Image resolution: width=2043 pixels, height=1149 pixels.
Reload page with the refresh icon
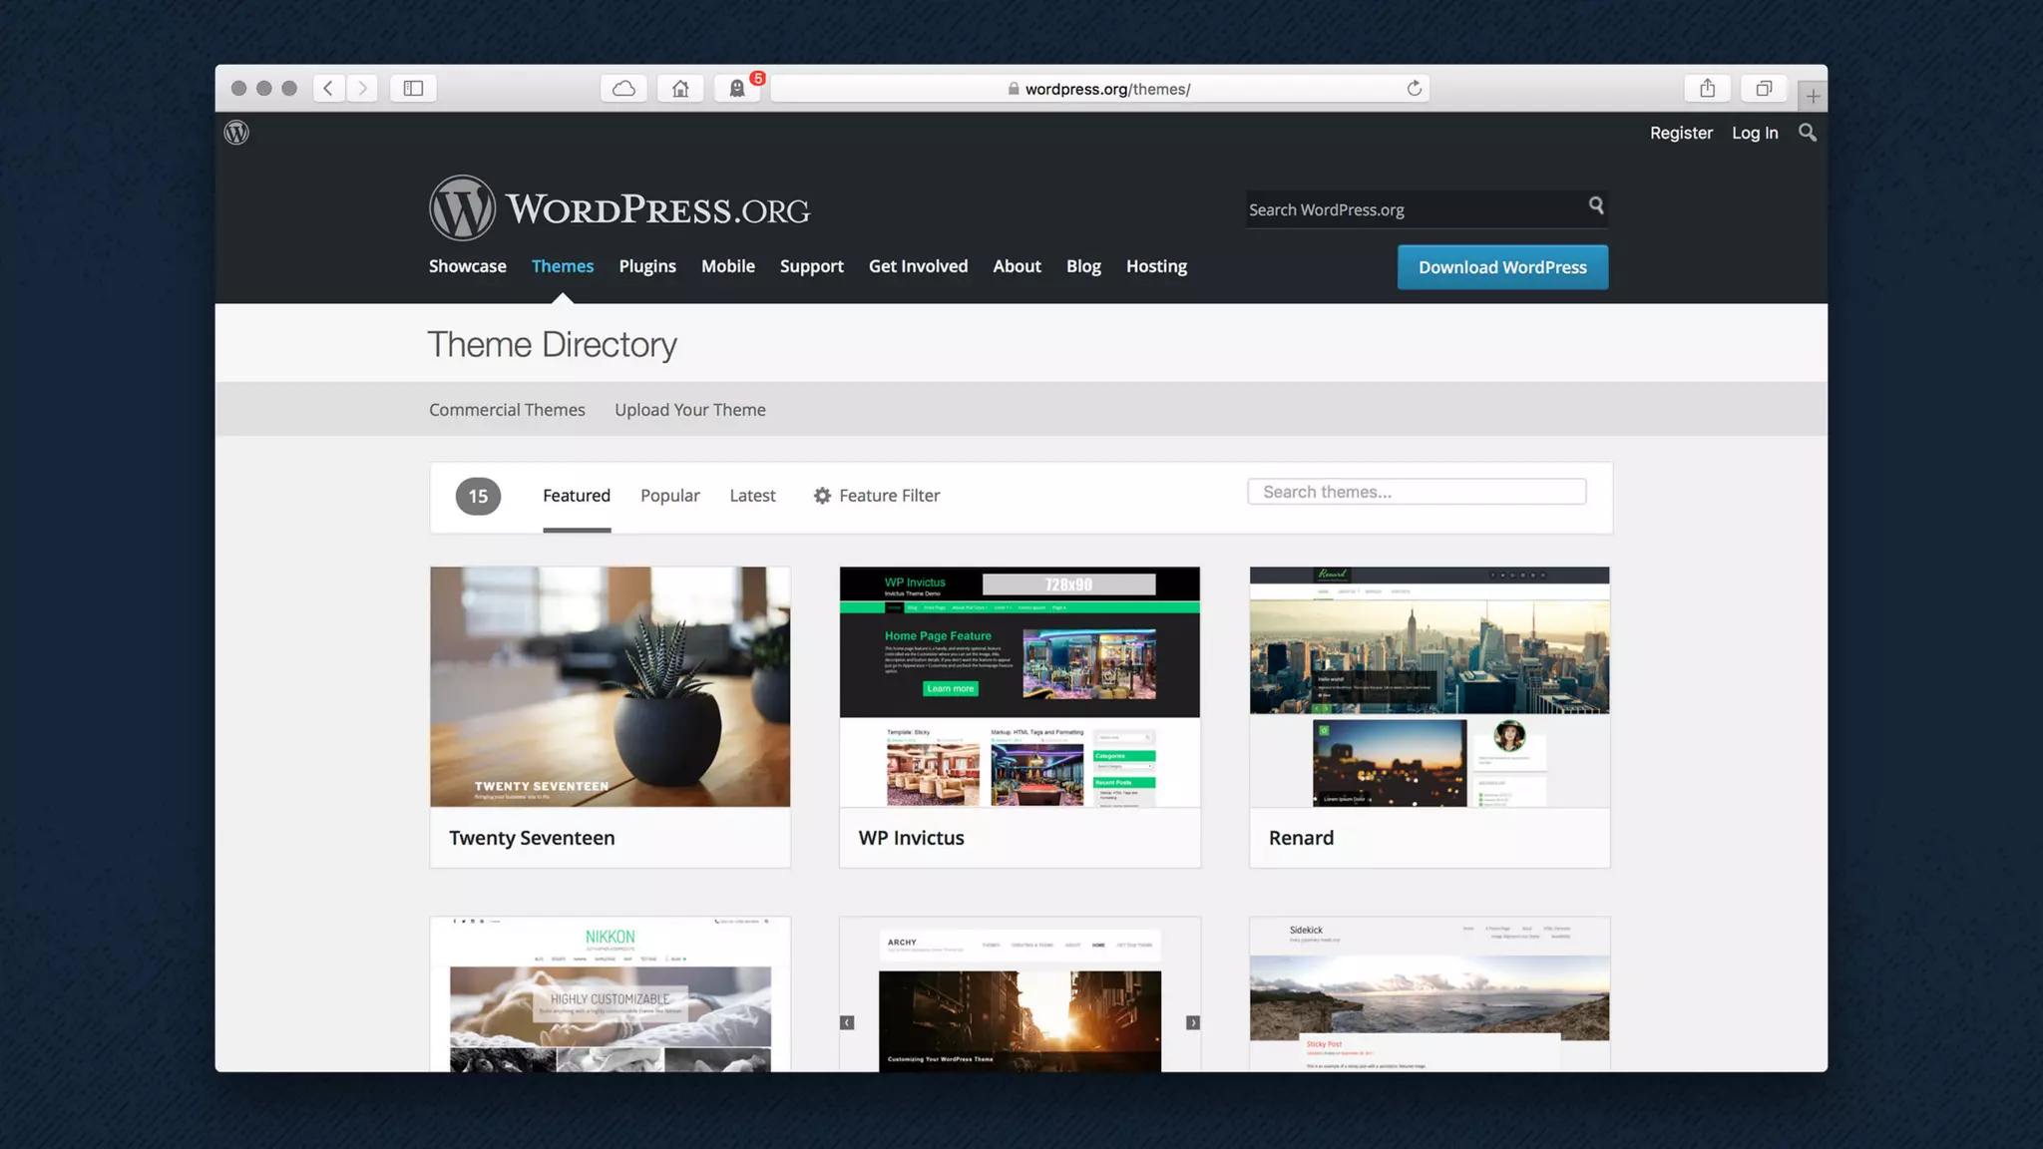pos(1414,89)
